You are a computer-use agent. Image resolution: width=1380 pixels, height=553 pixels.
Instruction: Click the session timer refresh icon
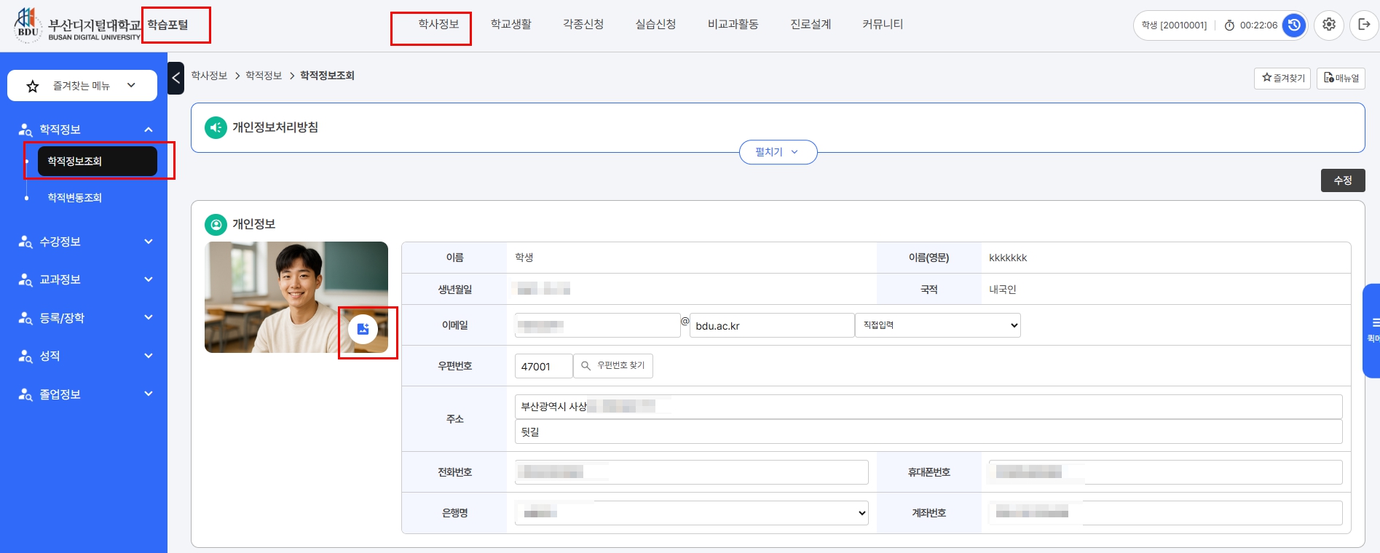point(1293,25)
